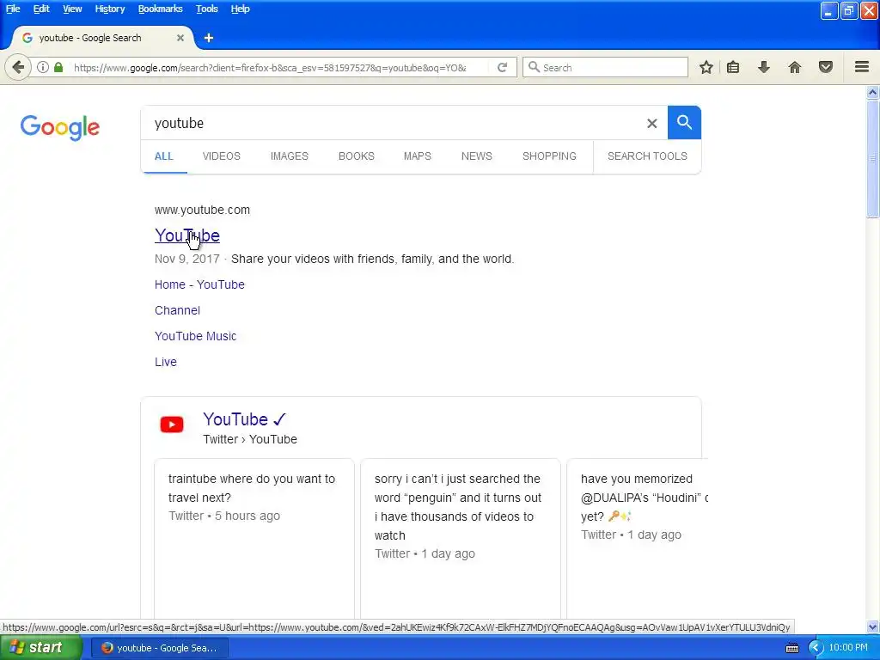Open the YouTube Music sitelink

[195, 336]
